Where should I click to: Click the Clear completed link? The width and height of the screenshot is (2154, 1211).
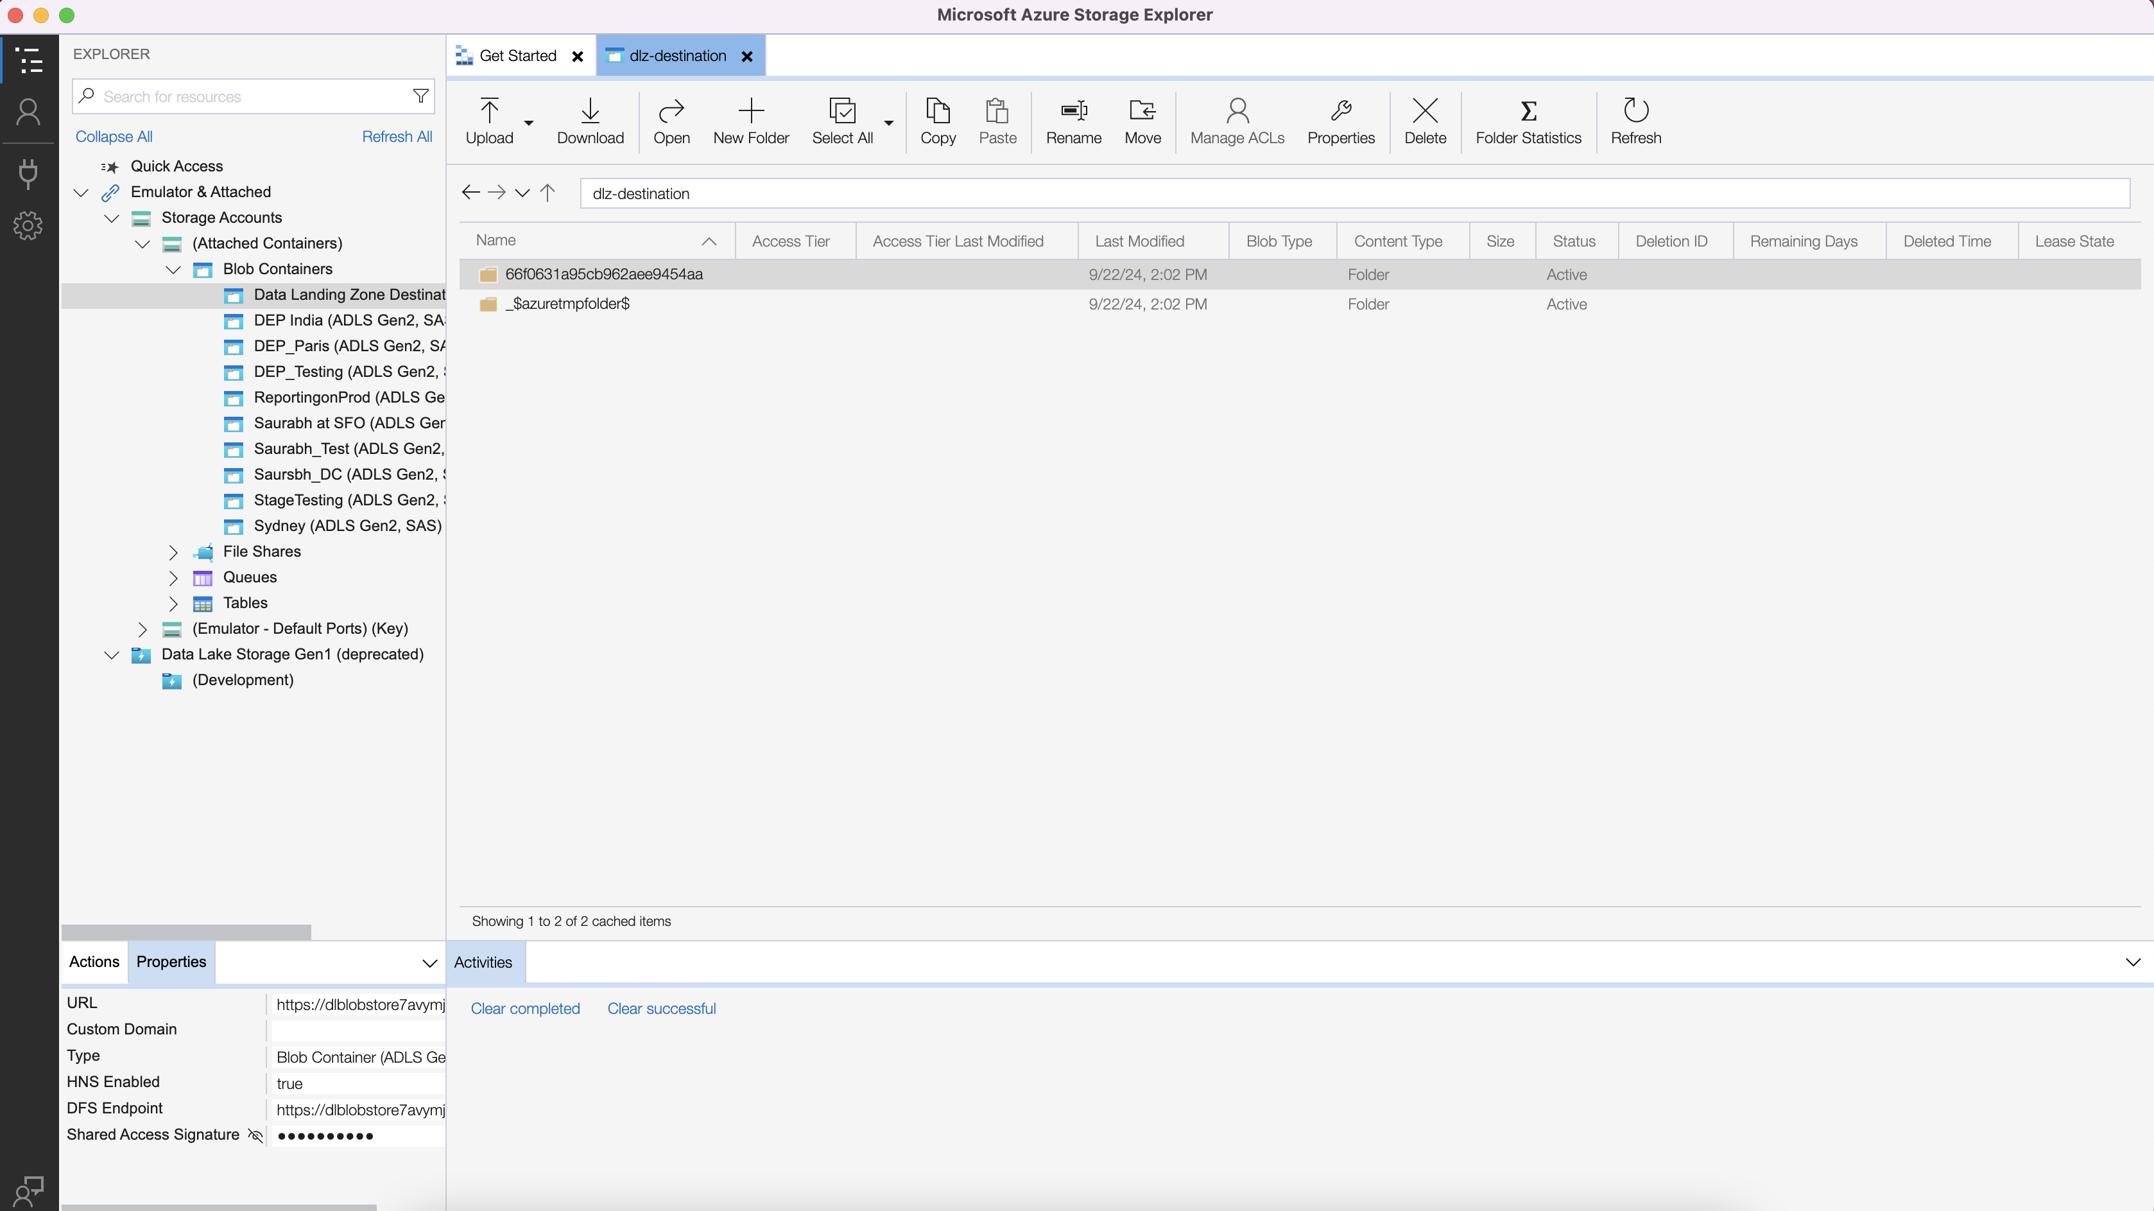(x=524, y=1009)
